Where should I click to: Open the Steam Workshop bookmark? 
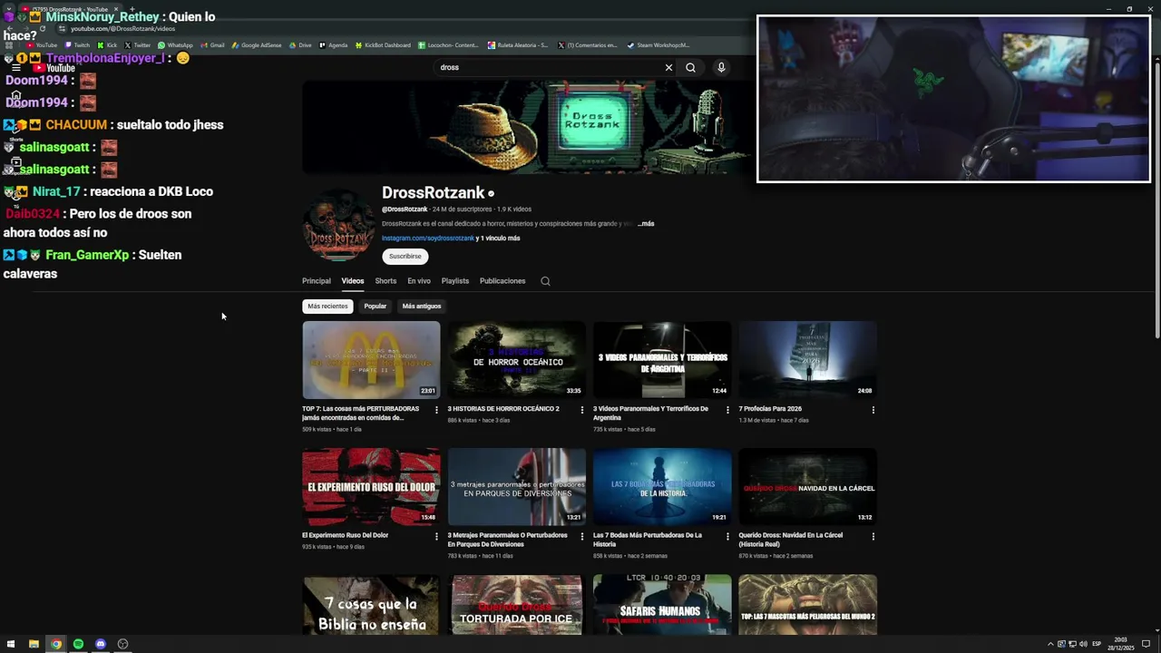click(659, 45)
